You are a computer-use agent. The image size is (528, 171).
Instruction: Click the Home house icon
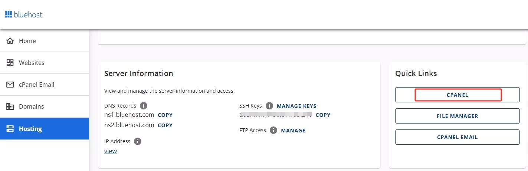[x=10, y=41]
